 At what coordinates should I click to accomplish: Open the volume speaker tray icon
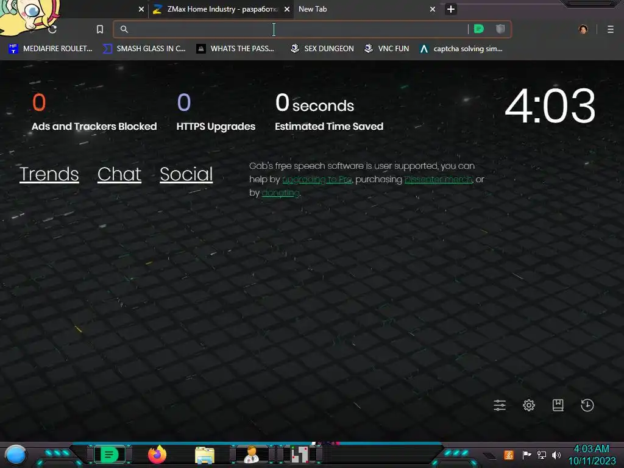556,455
